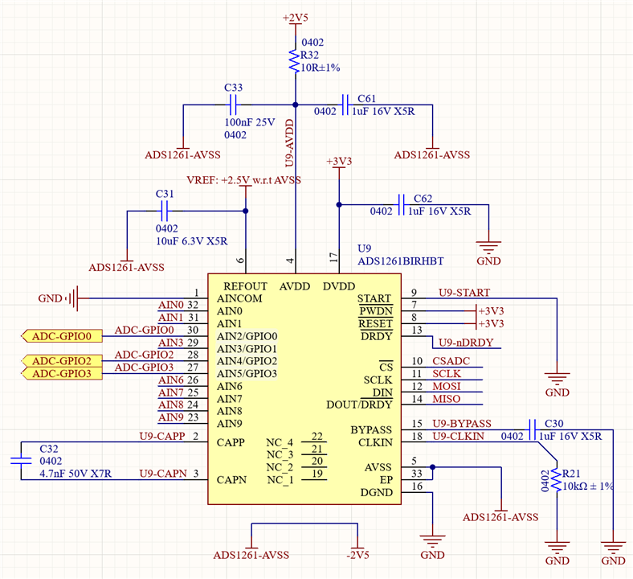Click the MISO net label
This screenshot has height=579, width=633.
click(x=447, y=399)
